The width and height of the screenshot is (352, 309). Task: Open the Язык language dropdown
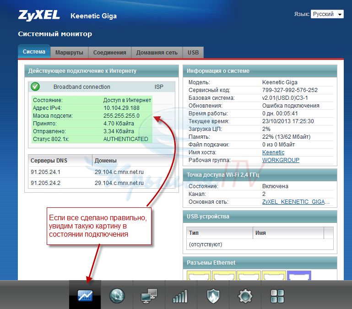(327, 14)
